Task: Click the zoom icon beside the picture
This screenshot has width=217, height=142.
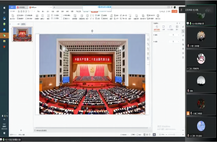Action: 148,44
